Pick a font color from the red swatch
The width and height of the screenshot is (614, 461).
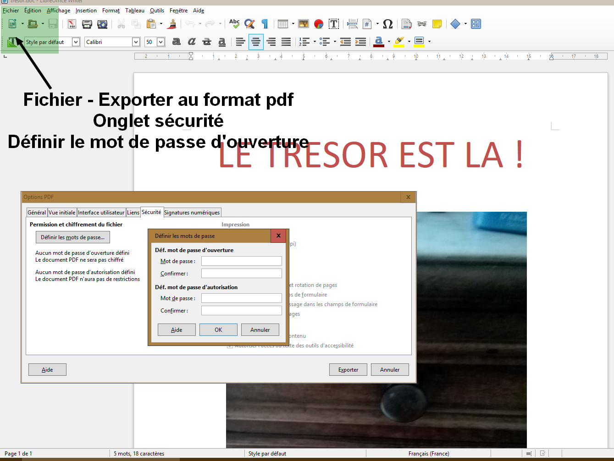(x=379, y=42)
